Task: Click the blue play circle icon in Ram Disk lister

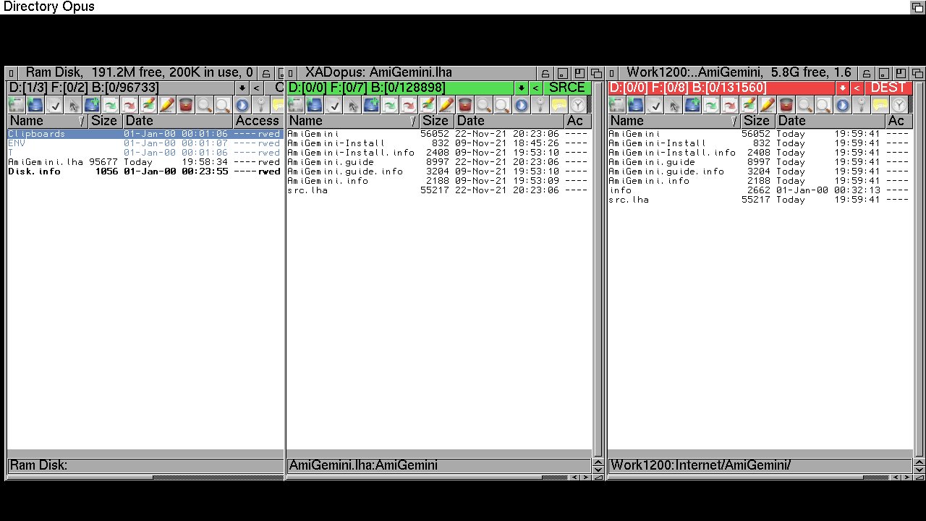Action: click(242, 105)
